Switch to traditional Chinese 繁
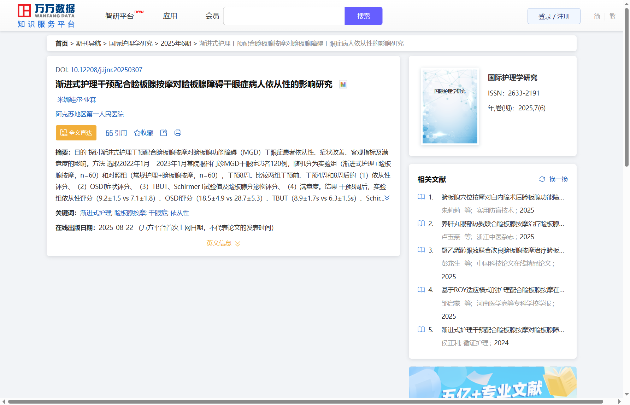The height and width of the screenshot is (405, 630). coord(613,16)
